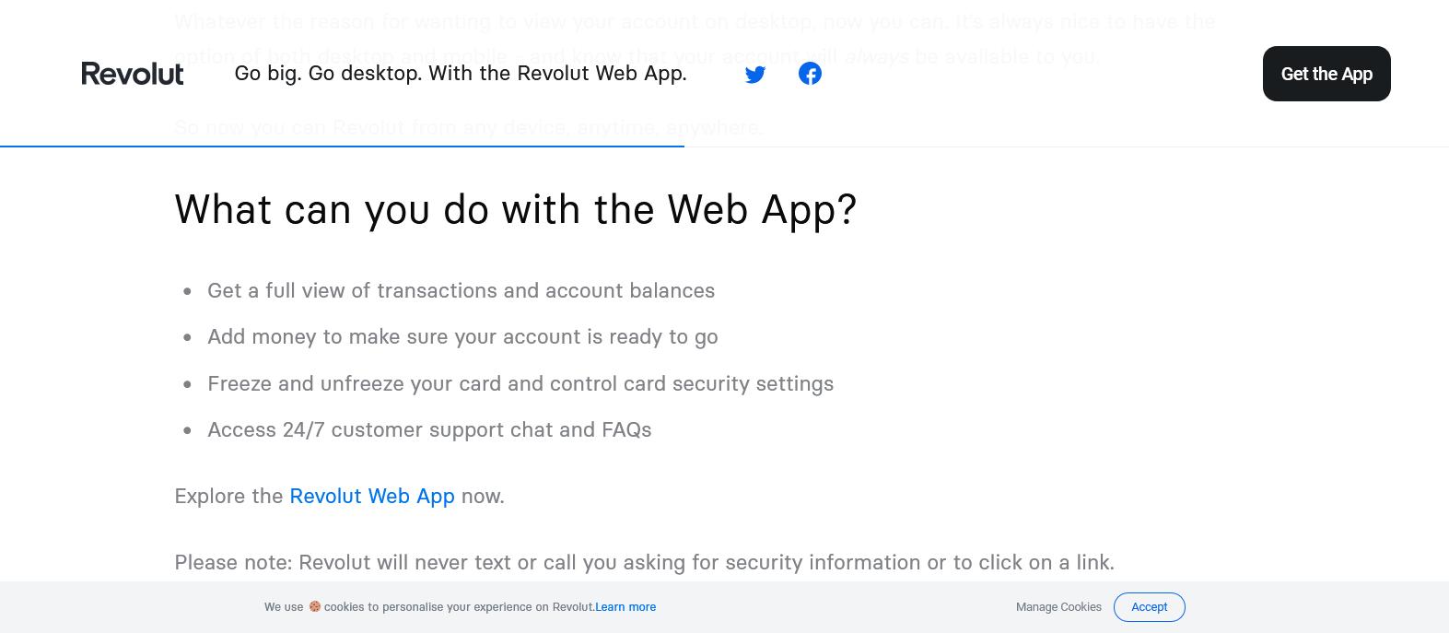Open Manage Cookies settings
The width and height of the screenshot is (1449, 633).
click(1058, 607)
